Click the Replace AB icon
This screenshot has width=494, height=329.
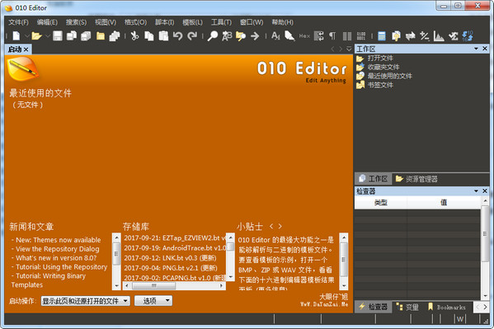(227, 36)
